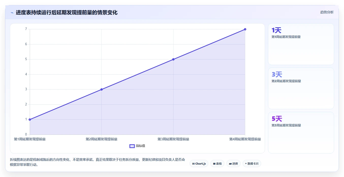
Task: Click the 指标值 legend color box
Action: pos(132,146)
